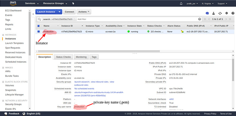Open the feedback chat bubble icon in toolbar
This screenshot has height=116, width=236.
207,13
